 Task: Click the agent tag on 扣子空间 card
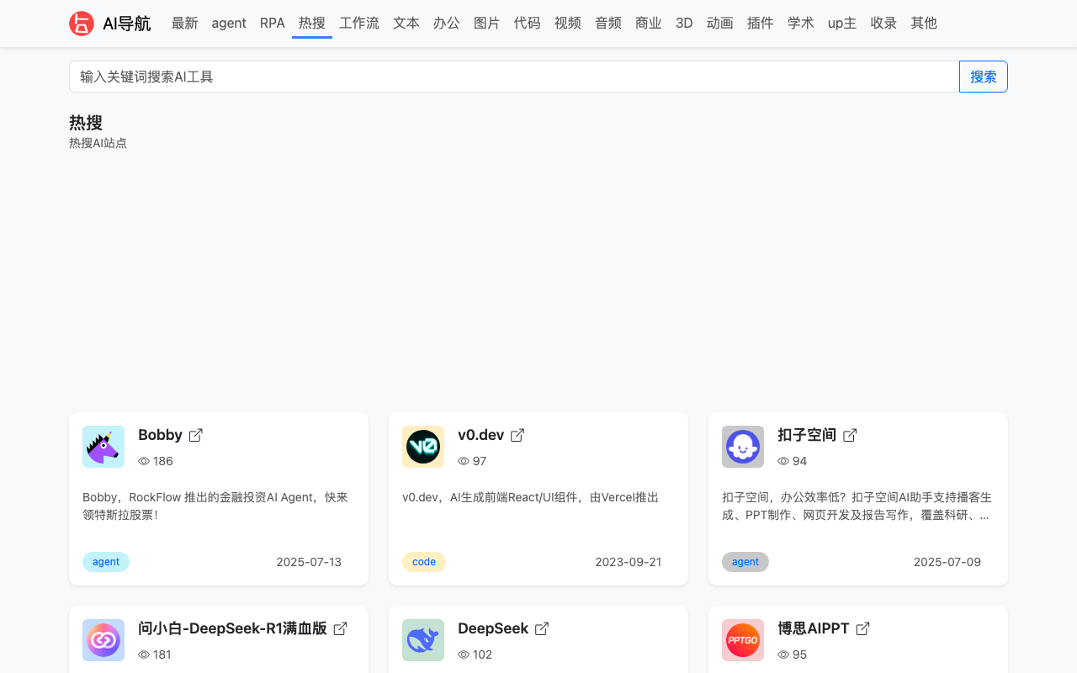click(745, 562)
